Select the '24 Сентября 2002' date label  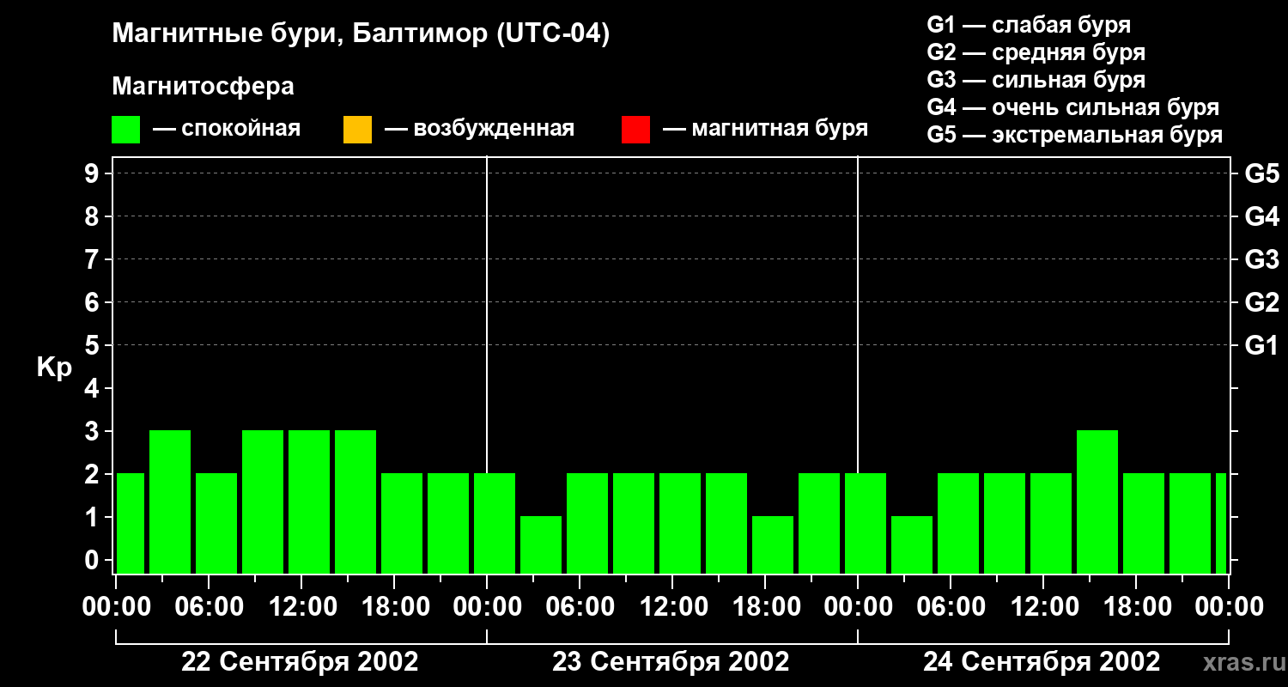tap(1042, 662)
